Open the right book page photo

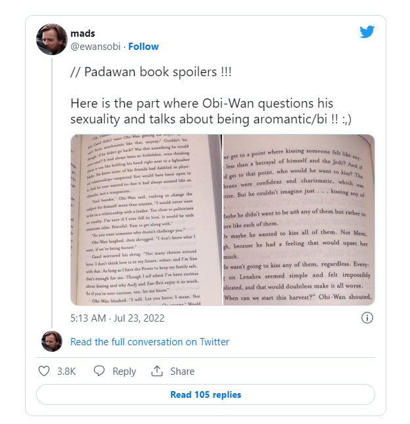(299, 220)
